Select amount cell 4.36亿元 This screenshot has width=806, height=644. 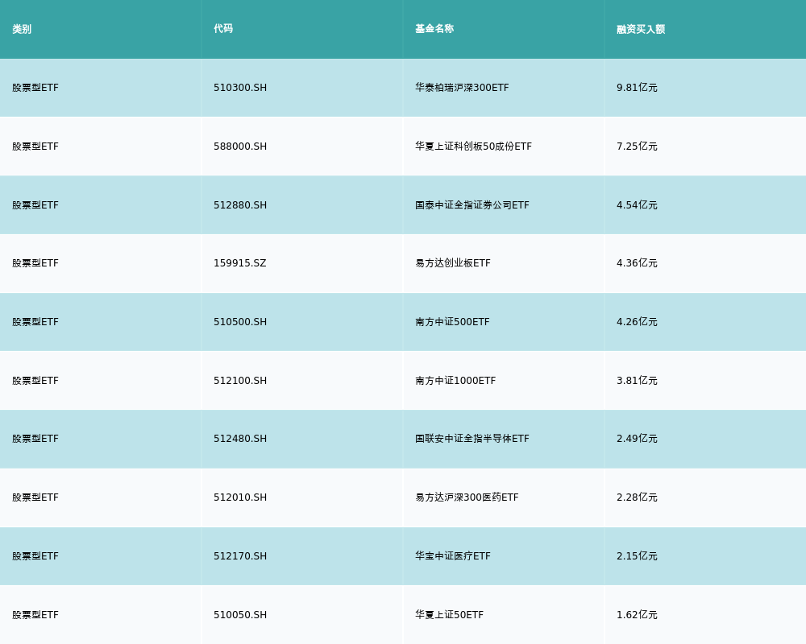[x=637, y=263]
